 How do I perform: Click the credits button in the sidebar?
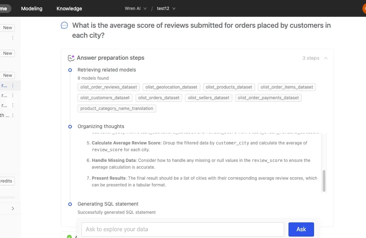pyautogui.click(x=6, y=181)
